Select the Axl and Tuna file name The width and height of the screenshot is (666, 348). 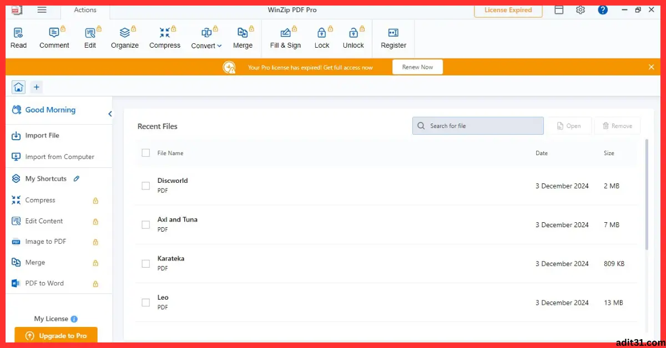coord(178,219)
